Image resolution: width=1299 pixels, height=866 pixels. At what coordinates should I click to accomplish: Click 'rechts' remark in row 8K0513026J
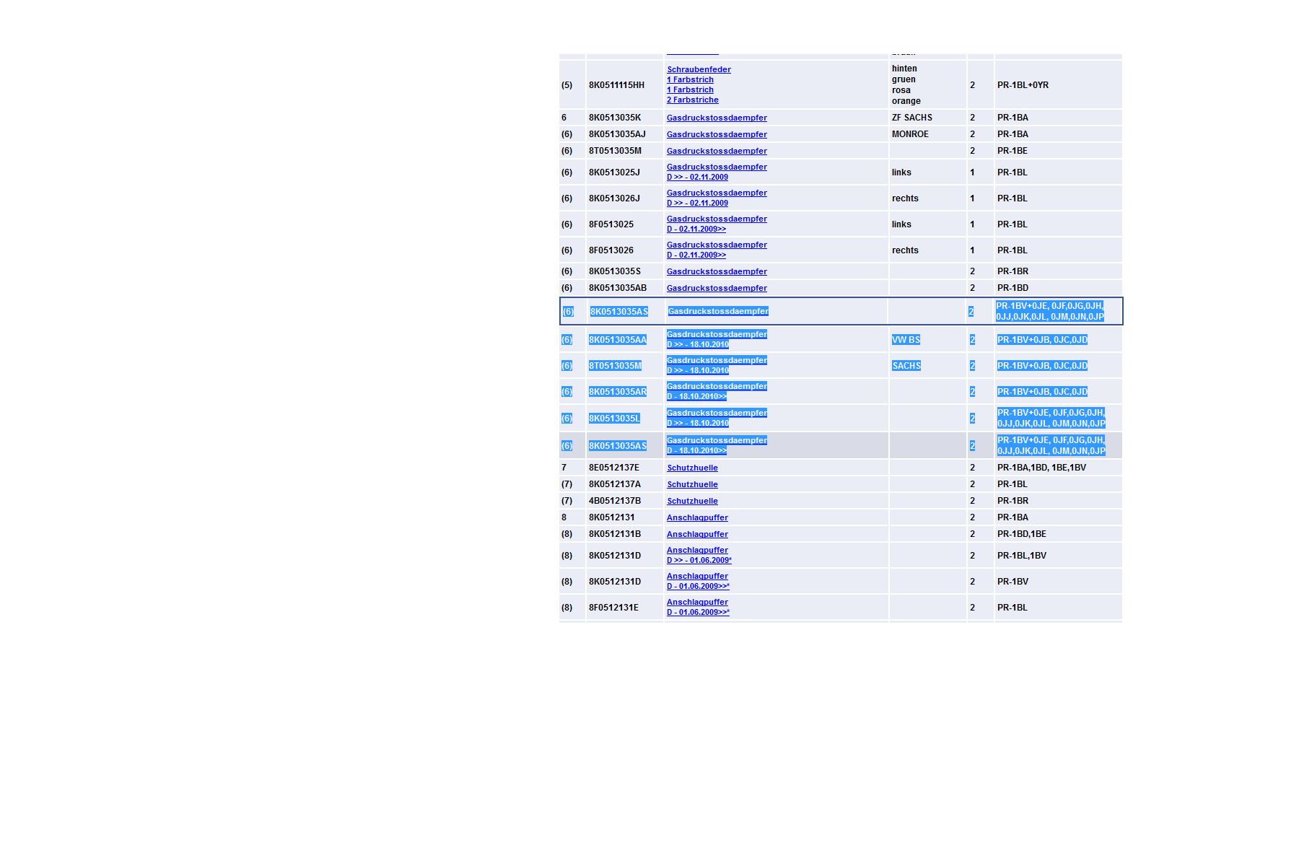pos(905,198)
